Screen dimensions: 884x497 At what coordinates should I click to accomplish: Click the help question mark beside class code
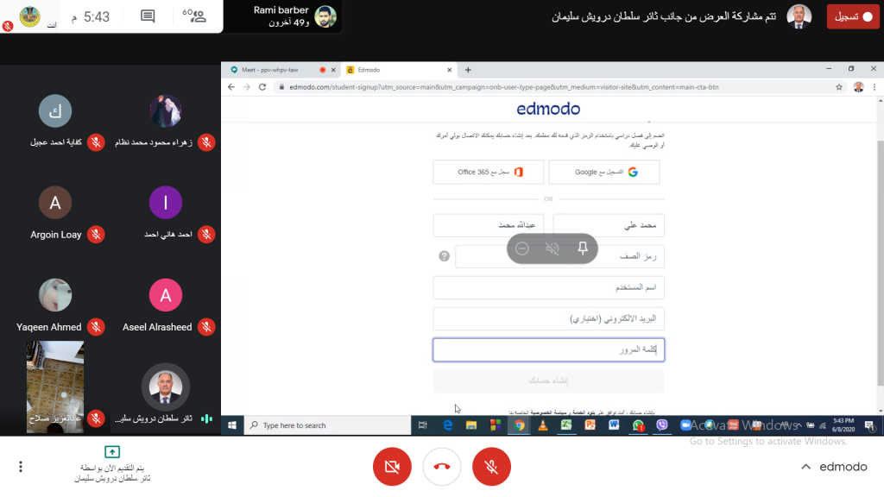[445, 256]
